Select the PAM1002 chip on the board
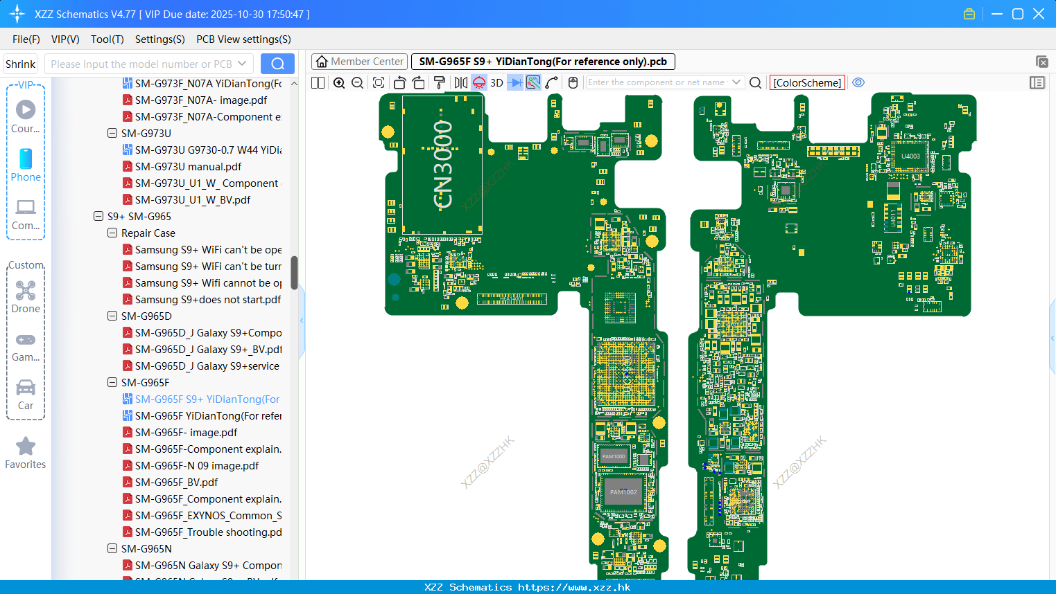 coord(623,492)
